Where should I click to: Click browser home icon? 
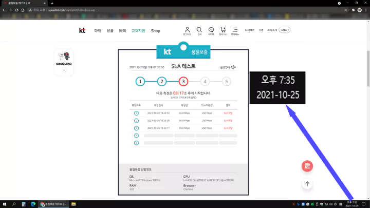tap(23, 10)
